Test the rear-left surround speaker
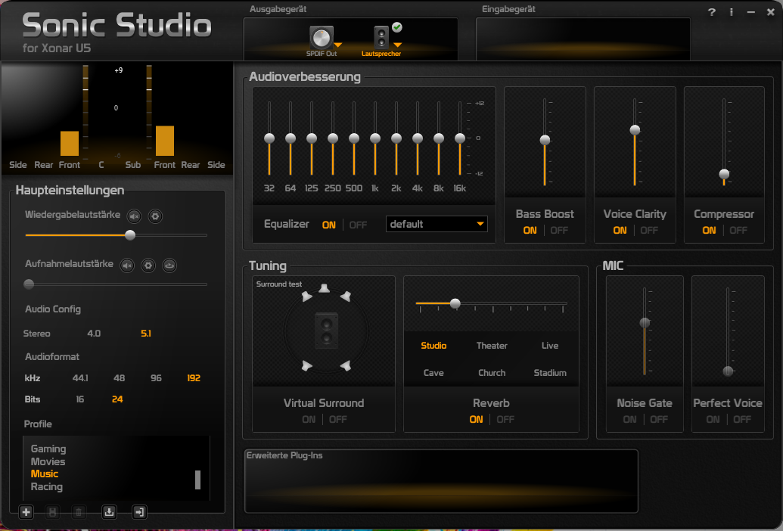The height and width of the screenshot is (531, 783). pyautogui.click(x=306, y=366)
